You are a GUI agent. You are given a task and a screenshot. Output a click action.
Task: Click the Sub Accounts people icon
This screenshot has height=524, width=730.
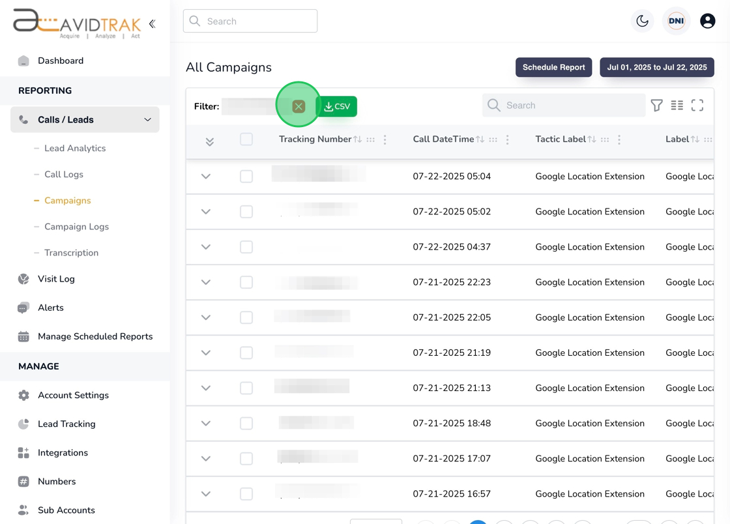tap(23, 510)
